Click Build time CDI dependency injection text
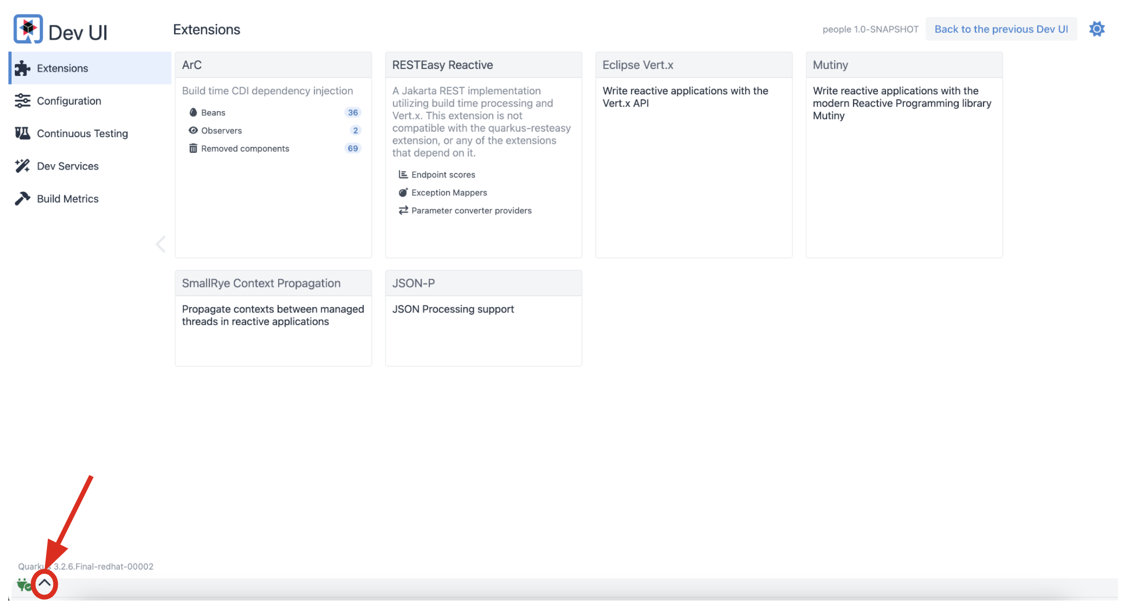 click(267, 91)
